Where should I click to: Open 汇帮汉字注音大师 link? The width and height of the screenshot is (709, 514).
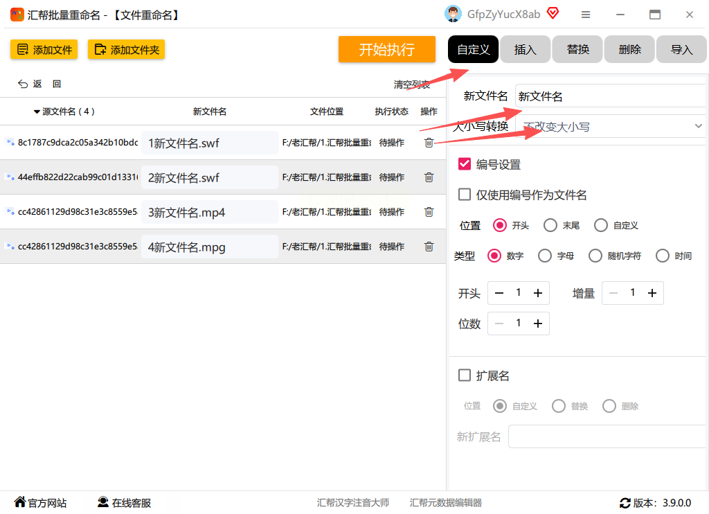tap(352, 503)
